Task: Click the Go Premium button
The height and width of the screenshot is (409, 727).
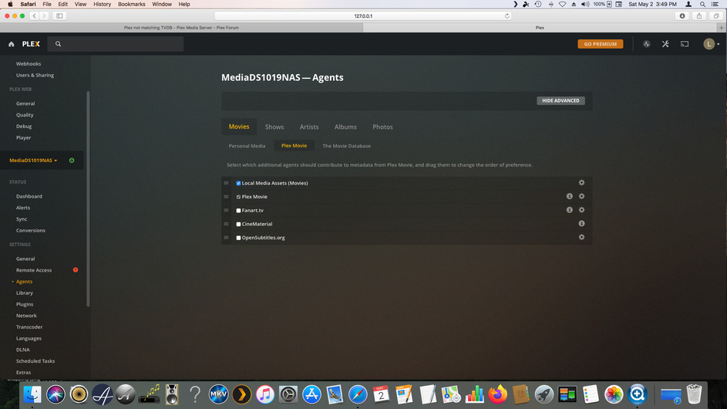Action: point(600,44)
